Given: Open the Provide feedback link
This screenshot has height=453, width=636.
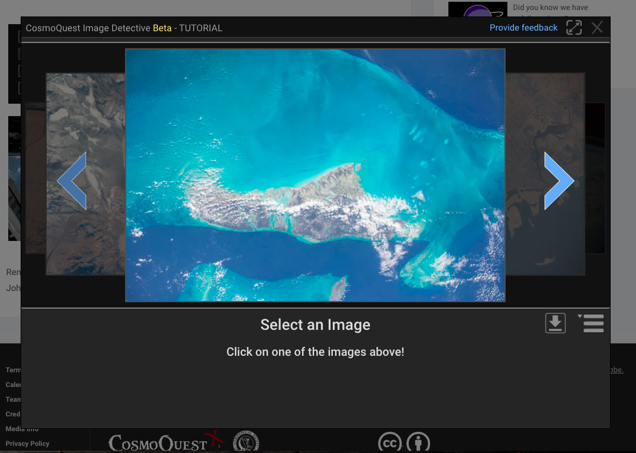Looking at the screenshot, I should (523, 28).
